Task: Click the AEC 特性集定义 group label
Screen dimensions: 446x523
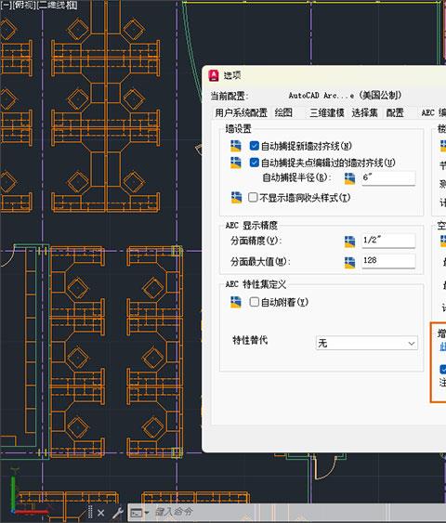Action: [x=256, y=284]
